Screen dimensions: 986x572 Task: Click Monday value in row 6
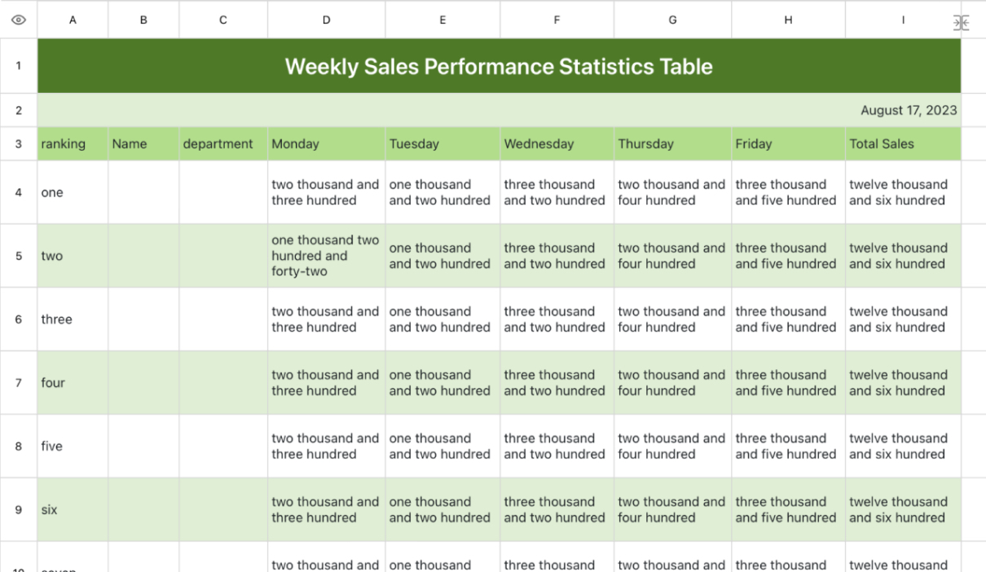coord(326,319)
